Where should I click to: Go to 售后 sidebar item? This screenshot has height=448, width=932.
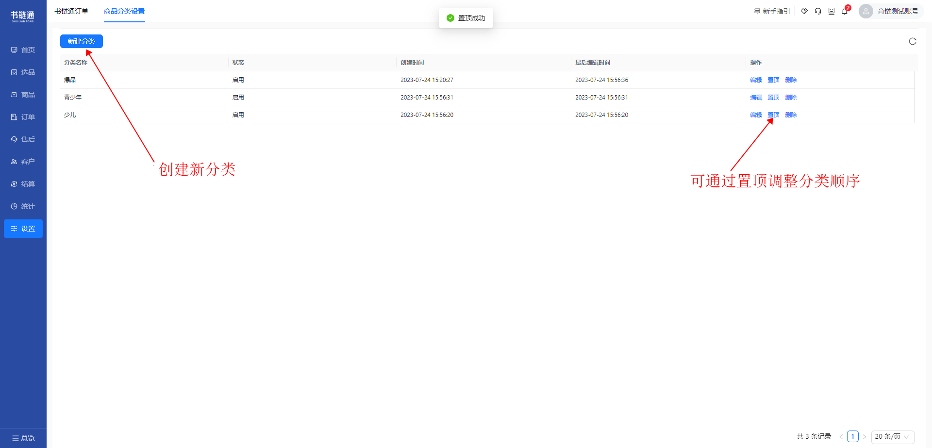pos(23,139)
